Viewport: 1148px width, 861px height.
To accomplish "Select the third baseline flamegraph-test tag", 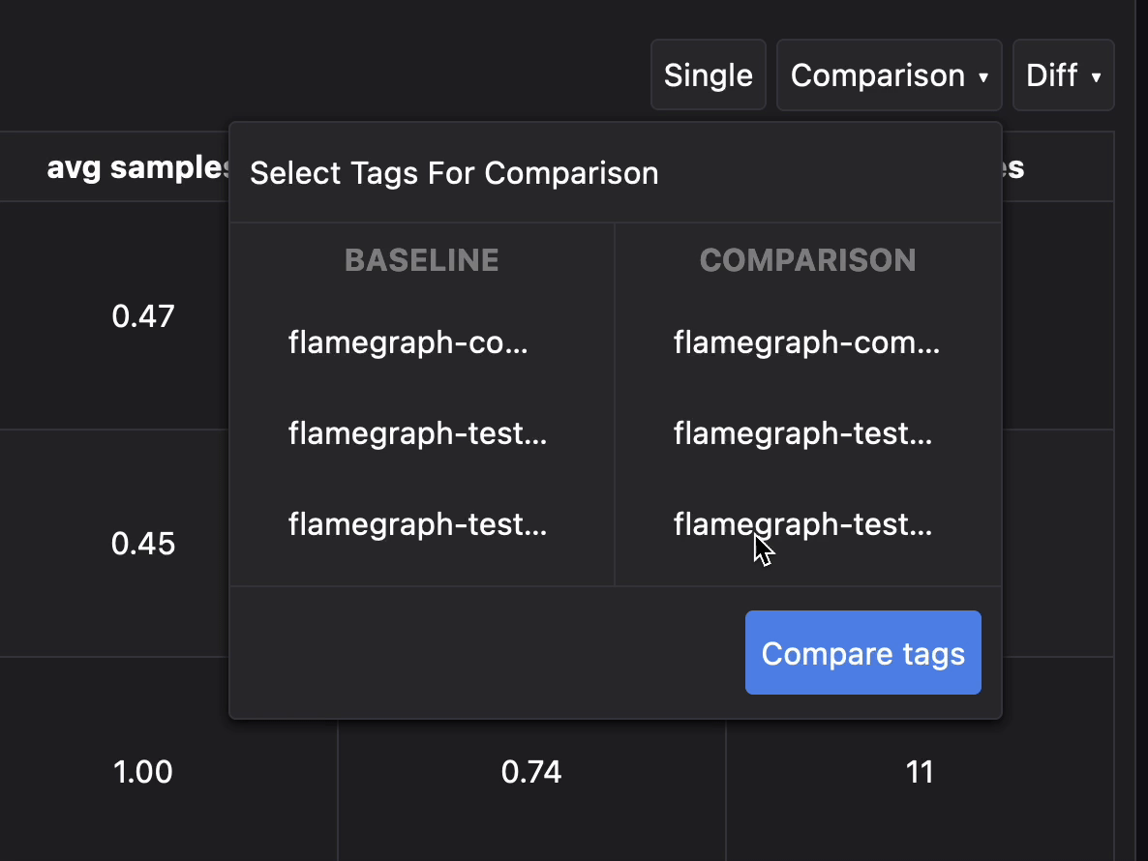I will (417, 524).
